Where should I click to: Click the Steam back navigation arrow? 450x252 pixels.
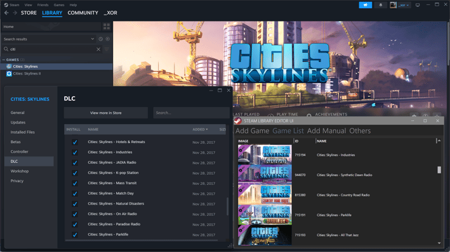click(6, 13)
